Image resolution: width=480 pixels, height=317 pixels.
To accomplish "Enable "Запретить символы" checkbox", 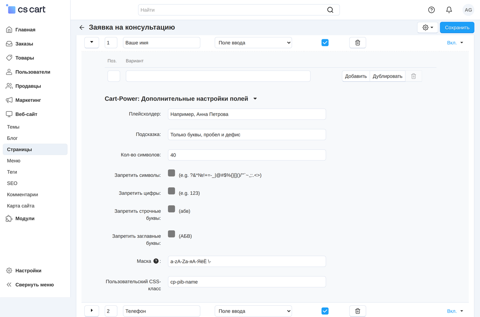I will pos(172,173).
